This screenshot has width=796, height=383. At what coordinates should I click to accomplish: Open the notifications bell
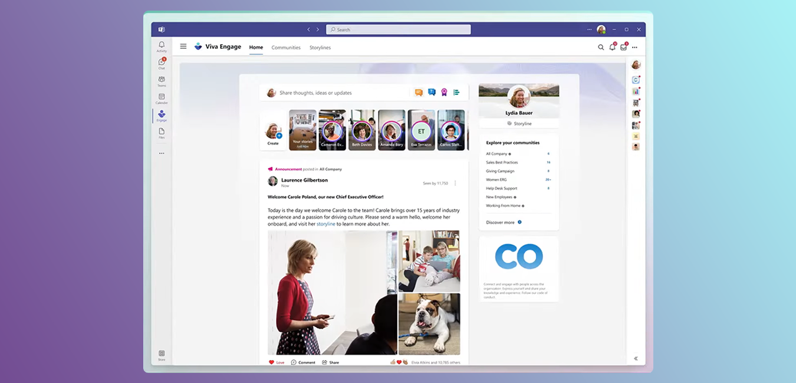[x=613, y=47]
